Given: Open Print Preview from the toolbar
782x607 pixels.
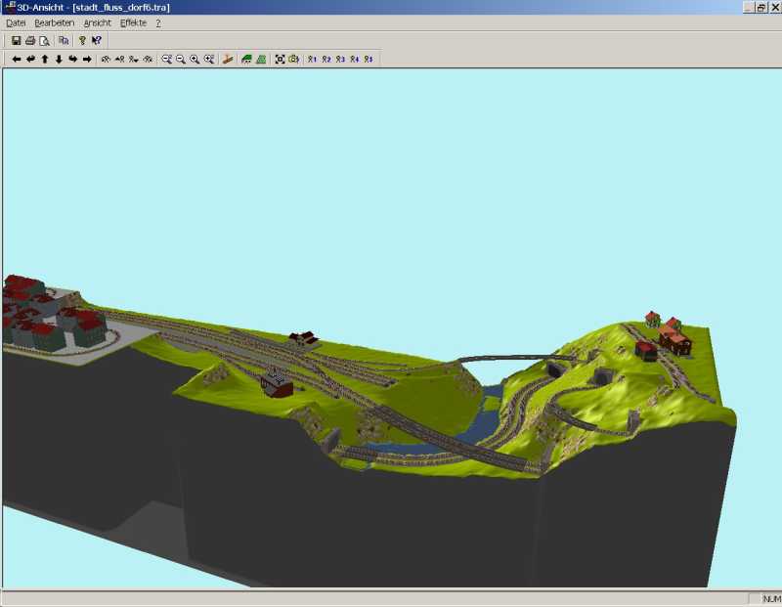Looking at the screenshot, I should click(44, 41).
